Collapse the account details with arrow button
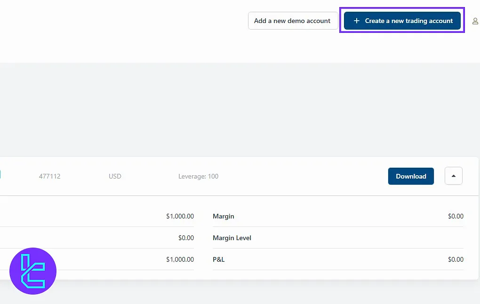480x304 pixels. [x=453, y=176]
